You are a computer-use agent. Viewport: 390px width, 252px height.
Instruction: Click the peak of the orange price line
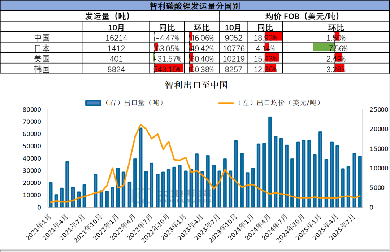(140, 125)
